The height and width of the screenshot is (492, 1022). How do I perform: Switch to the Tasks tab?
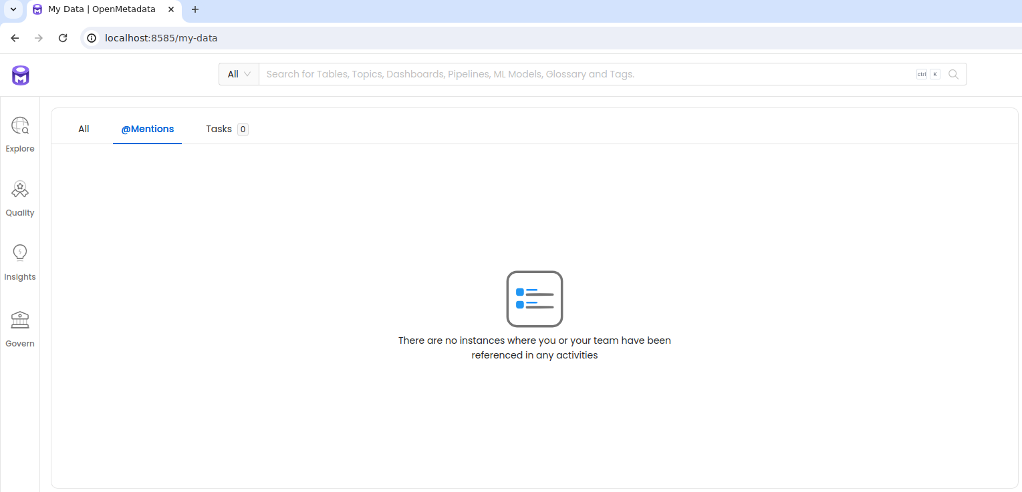(x=227, y=129)
